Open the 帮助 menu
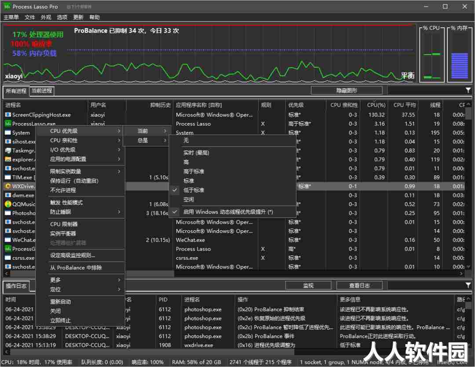This screenshot has width=475, height=367. tap(95, 17)
